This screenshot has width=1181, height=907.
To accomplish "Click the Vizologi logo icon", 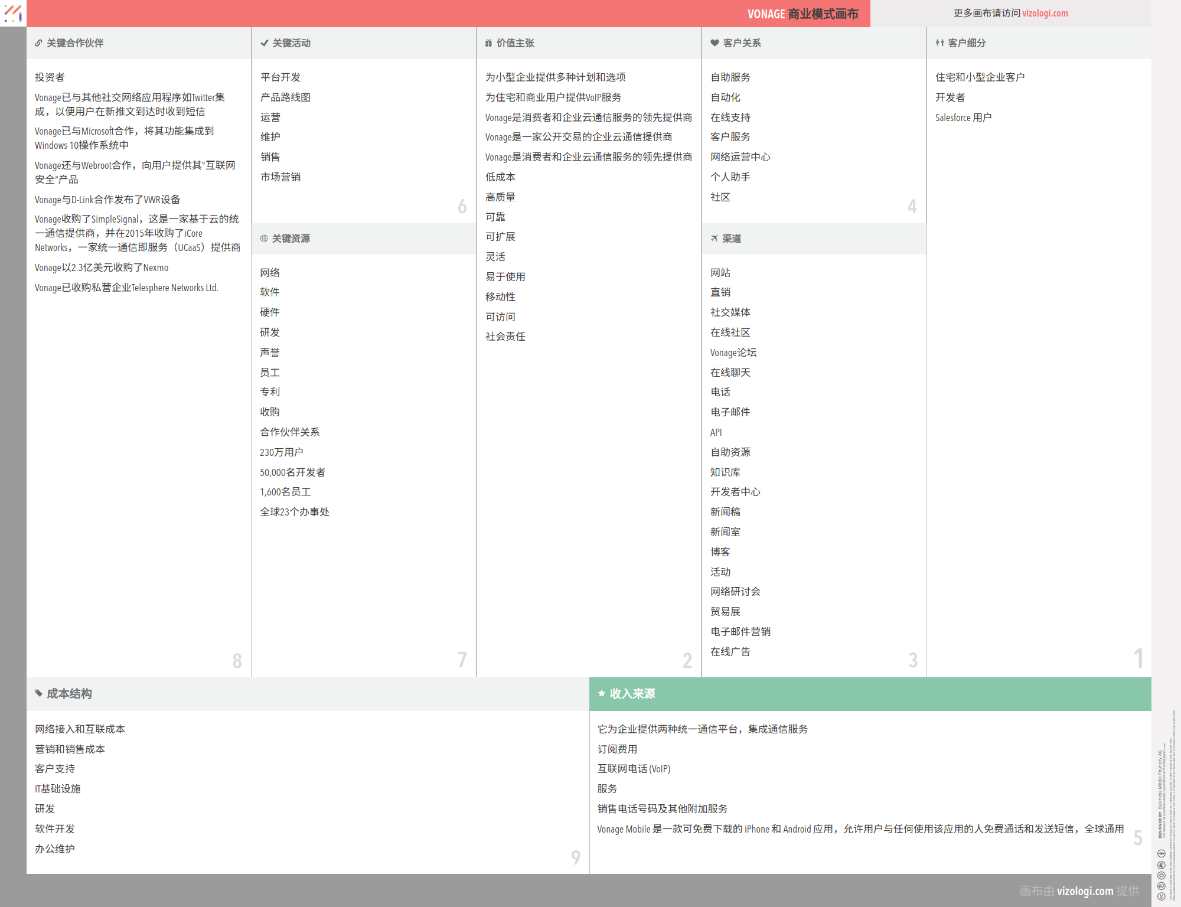I will pos(13,13).
